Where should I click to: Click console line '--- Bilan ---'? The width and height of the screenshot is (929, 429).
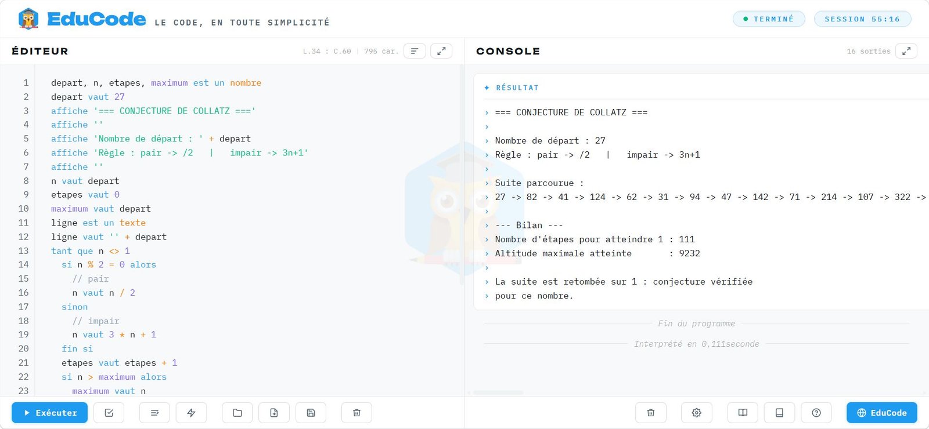point(529,225)
